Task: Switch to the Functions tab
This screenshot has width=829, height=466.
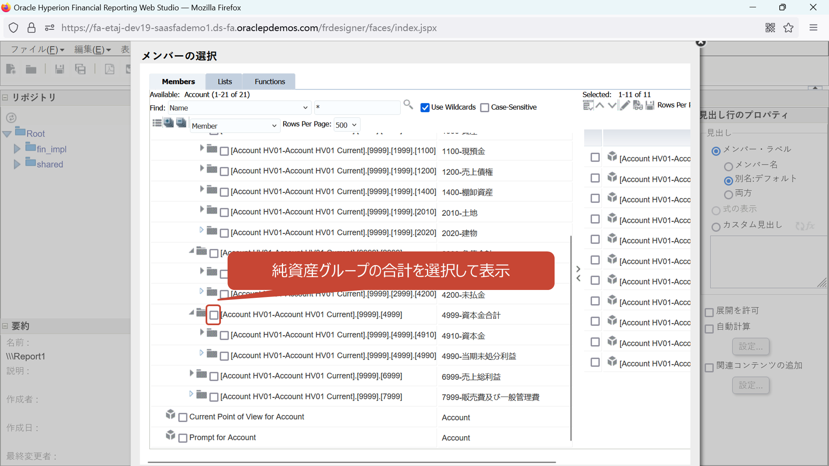Action: (x=269, y=82)
